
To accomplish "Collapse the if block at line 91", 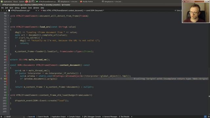I will [8, 73].
